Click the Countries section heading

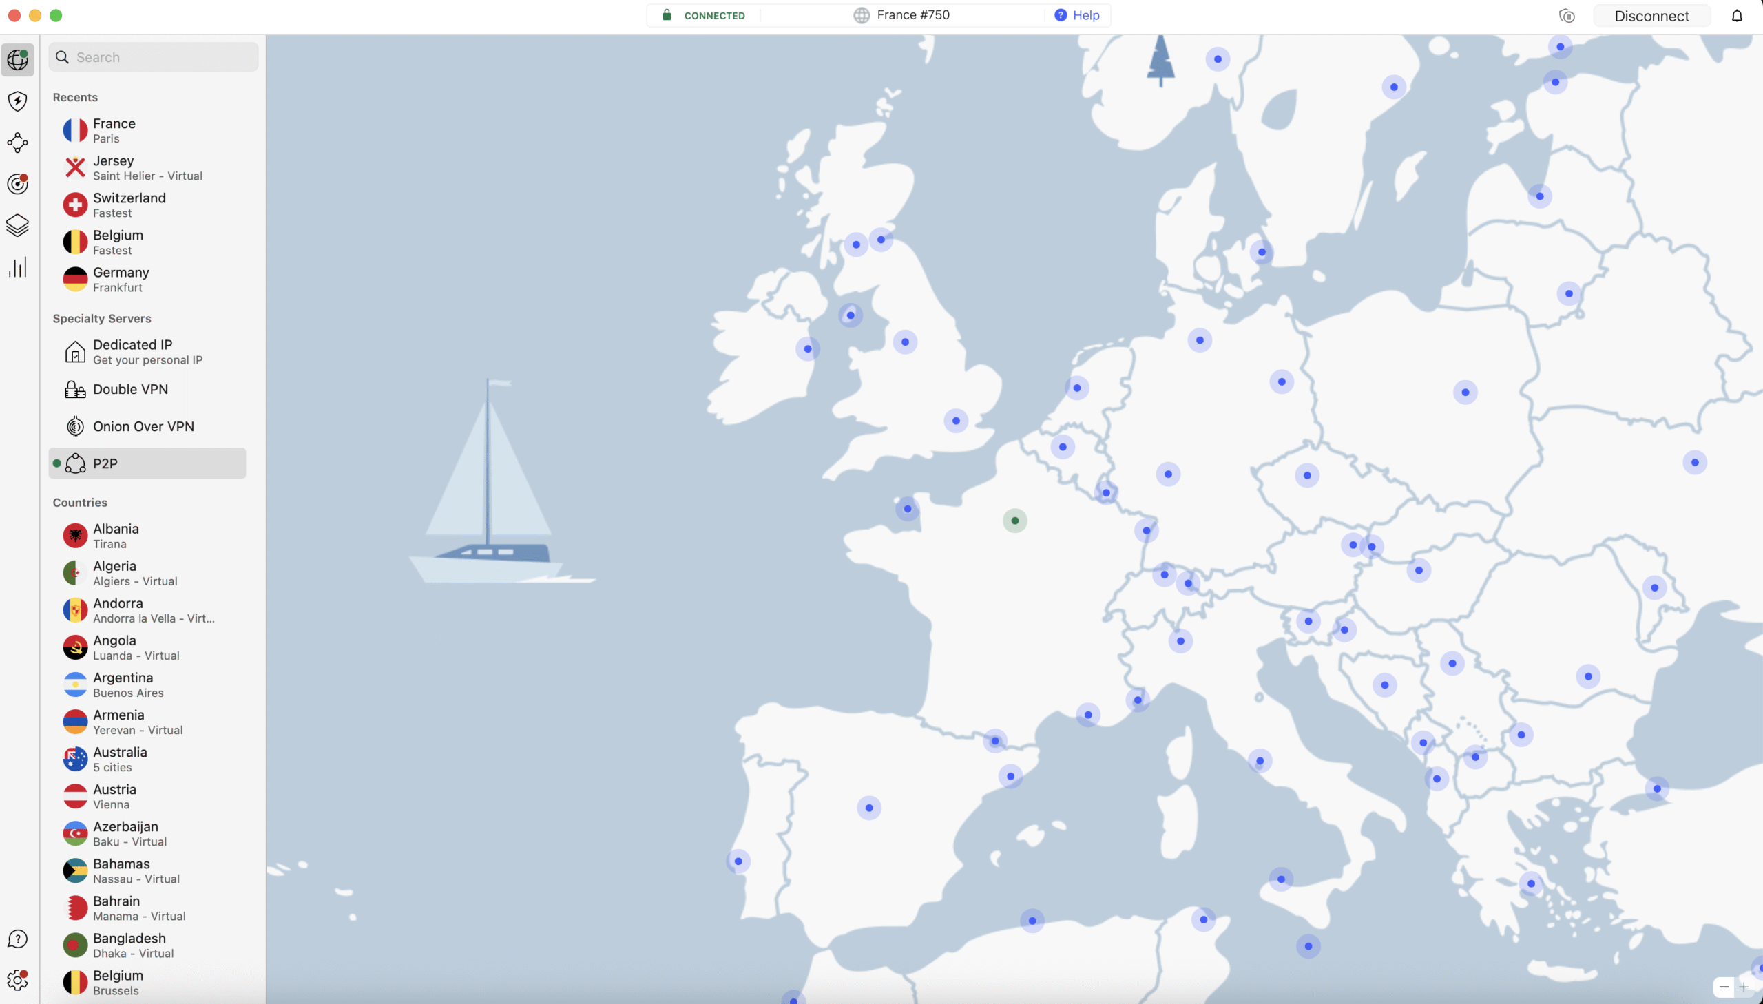(x=80, y=503)
